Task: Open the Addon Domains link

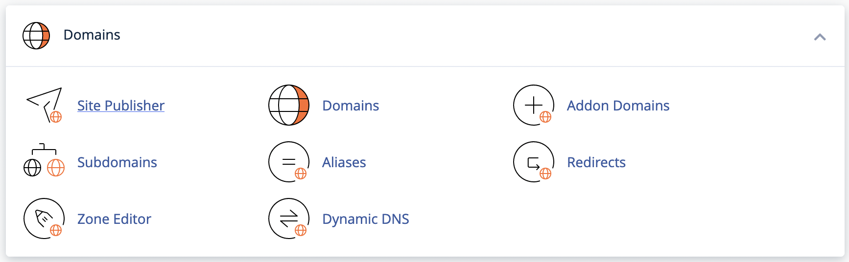Action: (x=618, y=106)
